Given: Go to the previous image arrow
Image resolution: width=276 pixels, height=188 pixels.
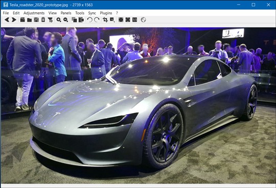Looking at the screenshot, I should [7, 20].
